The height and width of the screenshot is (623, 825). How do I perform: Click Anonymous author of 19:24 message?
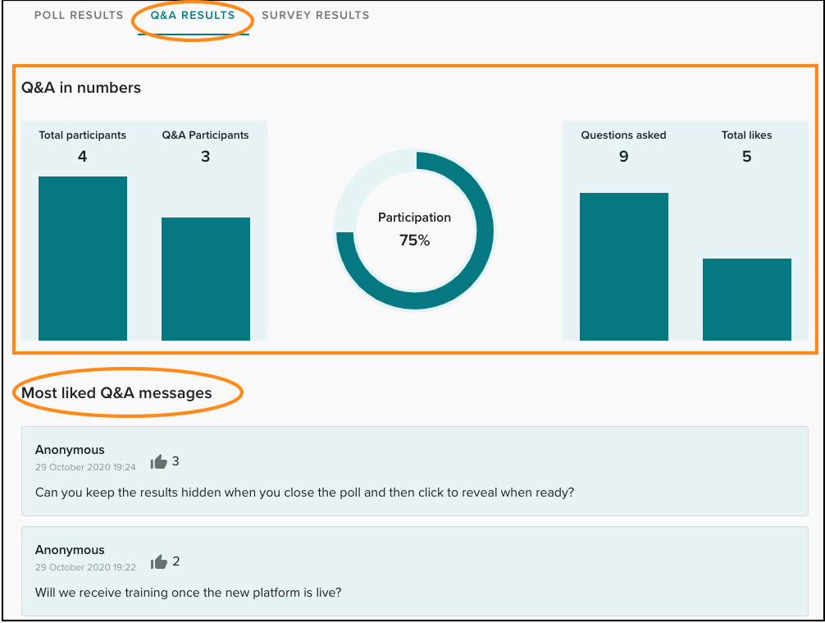pyautogui.click(x=70, y=450)
